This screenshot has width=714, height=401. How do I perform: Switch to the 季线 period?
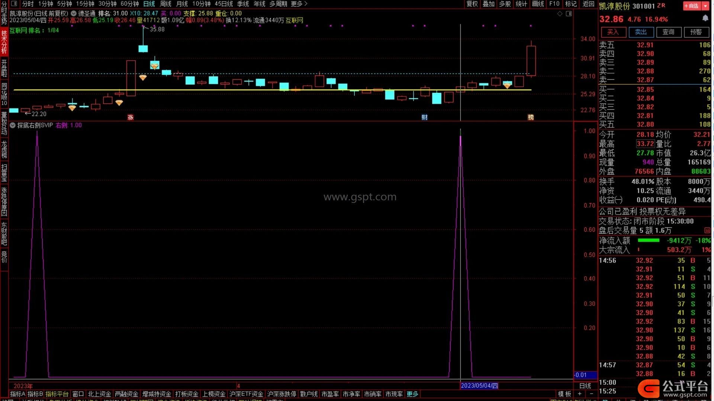click(243, 4)
